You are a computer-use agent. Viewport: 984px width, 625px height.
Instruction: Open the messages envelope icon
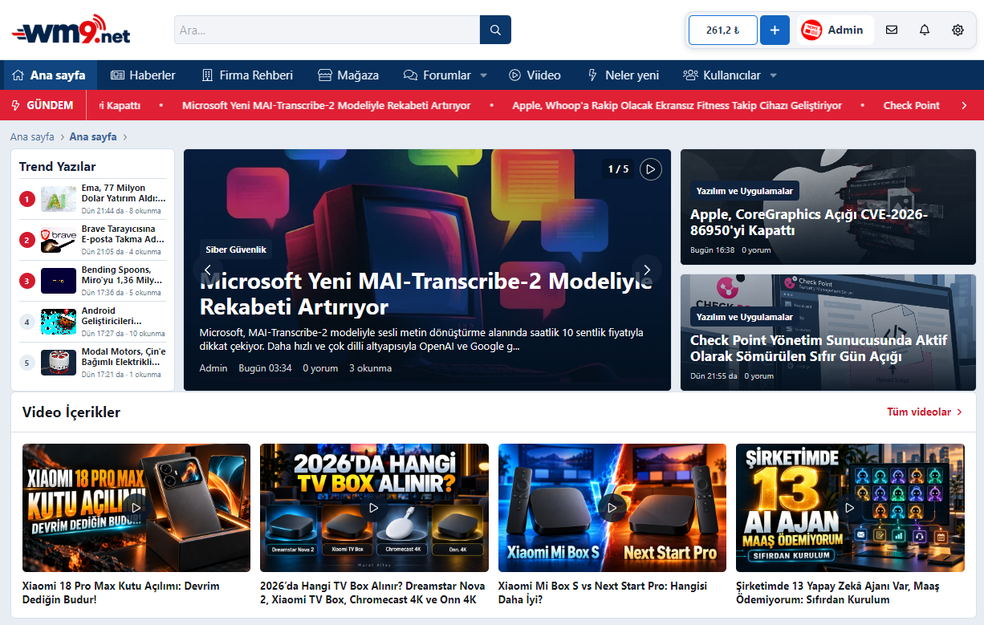[x=892, y=30]
